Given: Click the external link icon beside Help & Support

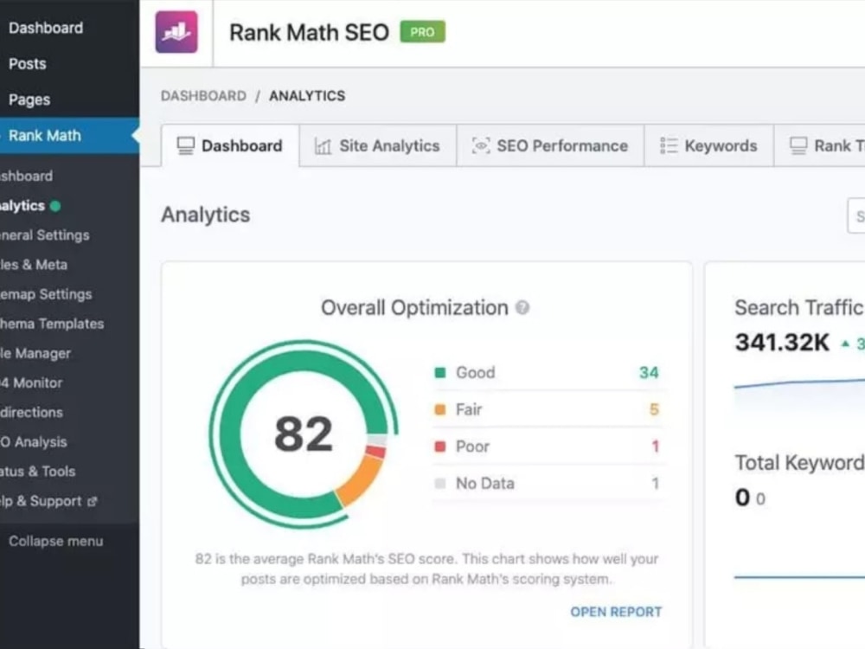Looking at the screenshot, I should click(93, 501).
